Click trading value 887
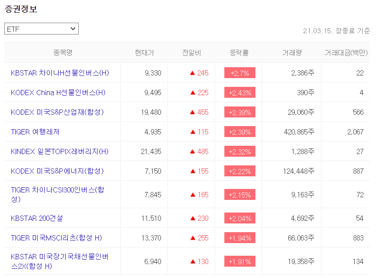 (358, 171)
